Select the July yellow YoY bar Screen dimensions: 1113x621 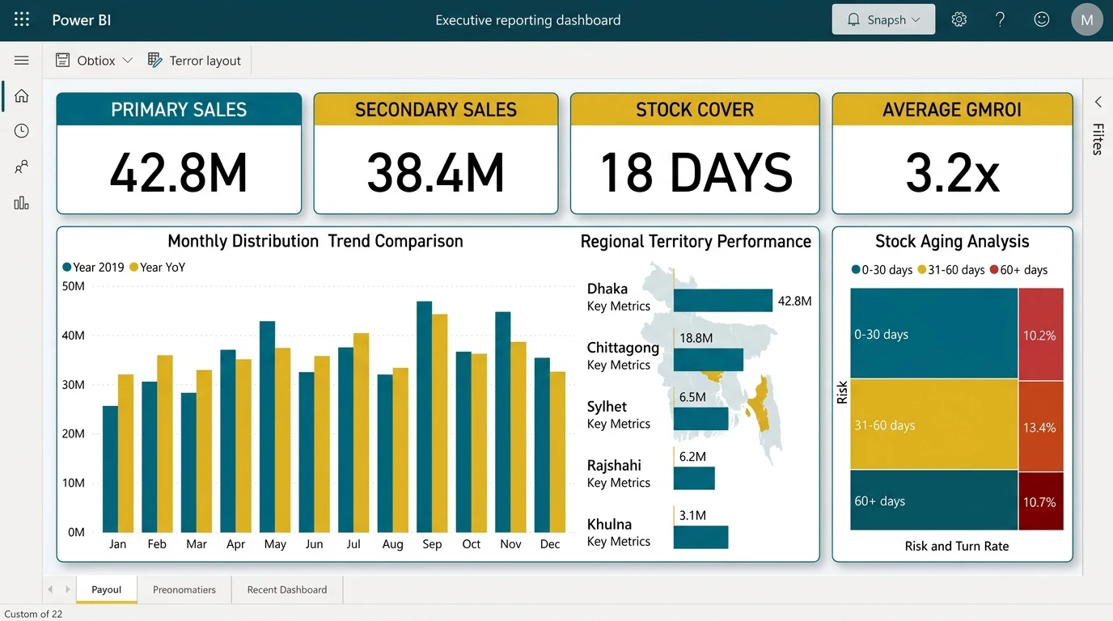coord(361,433)
